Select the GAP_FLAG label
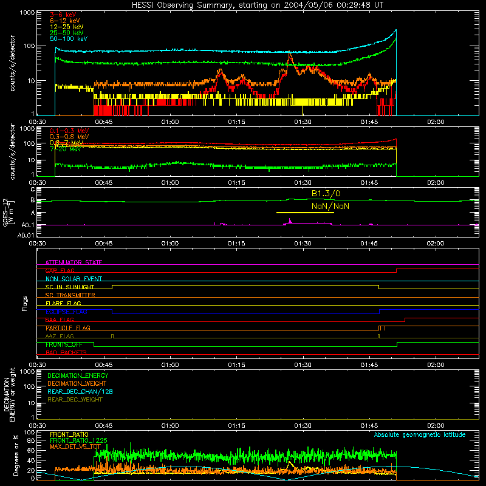486x486 pixels. tap(60, 270)
